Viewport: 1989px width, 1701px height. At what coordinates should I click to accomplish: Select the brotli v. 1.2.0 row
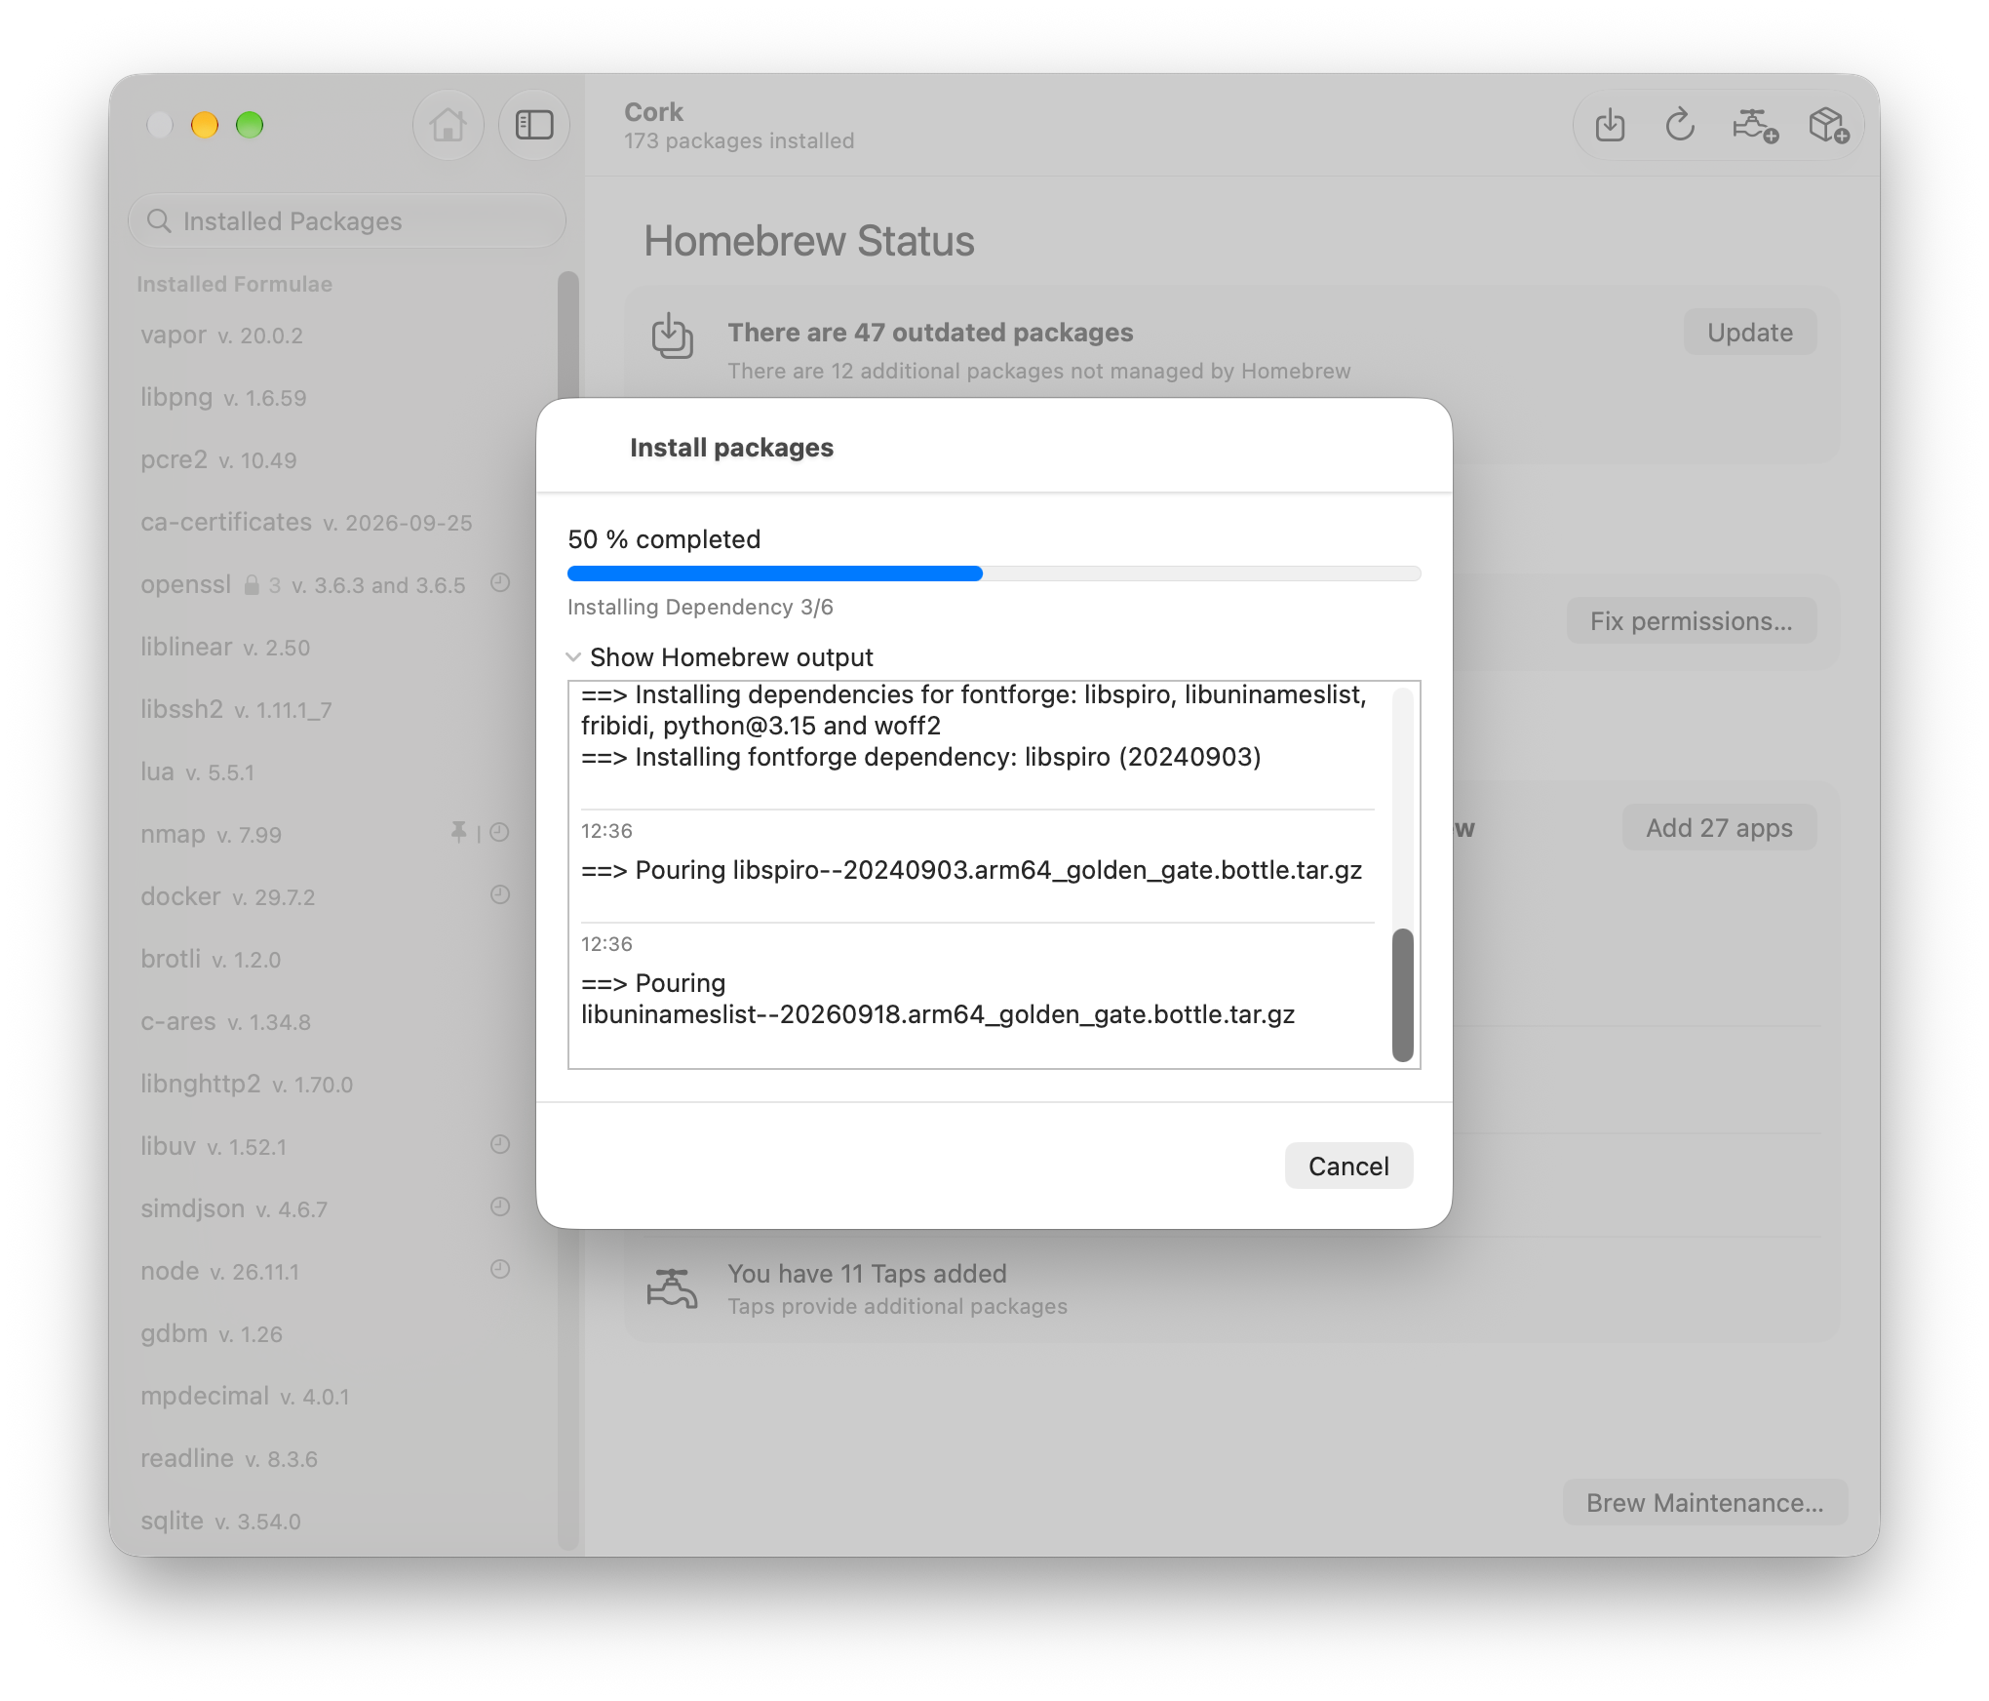coord(326,960)
